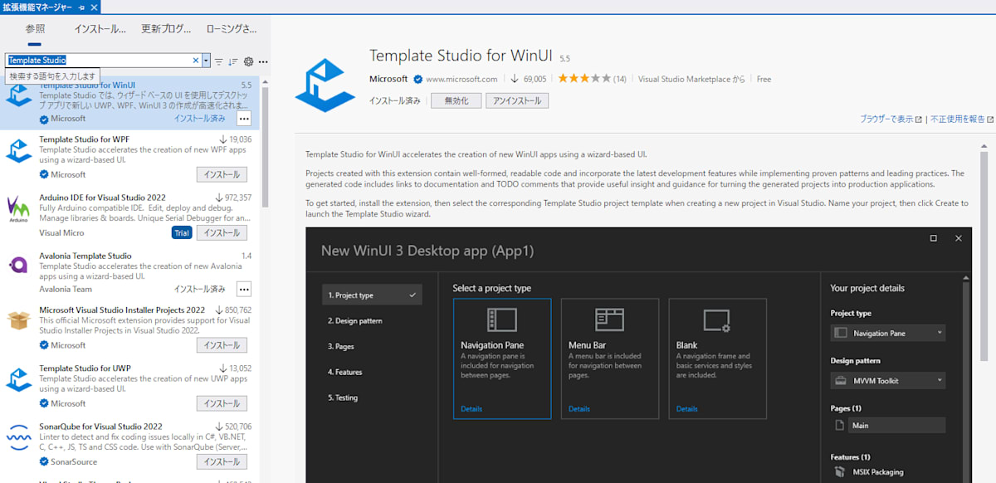Click the 無効化 button
This screenshot has height=483, width=996.
[x=456, y=100]
